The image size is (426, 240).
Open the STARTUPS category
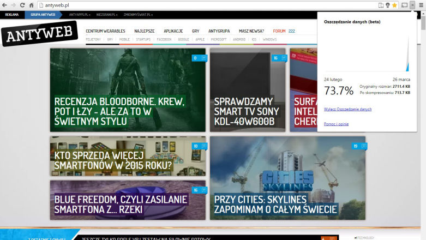tap(143, 39)
